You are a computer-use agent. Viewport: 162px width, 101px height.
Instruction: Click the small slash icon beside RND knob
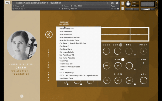pos(135,55)
